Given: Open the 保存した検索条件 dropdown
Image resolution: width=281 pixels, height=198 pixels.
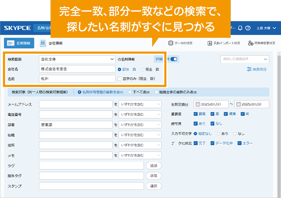Looking at the screenshot, I should tap(244, 59).
